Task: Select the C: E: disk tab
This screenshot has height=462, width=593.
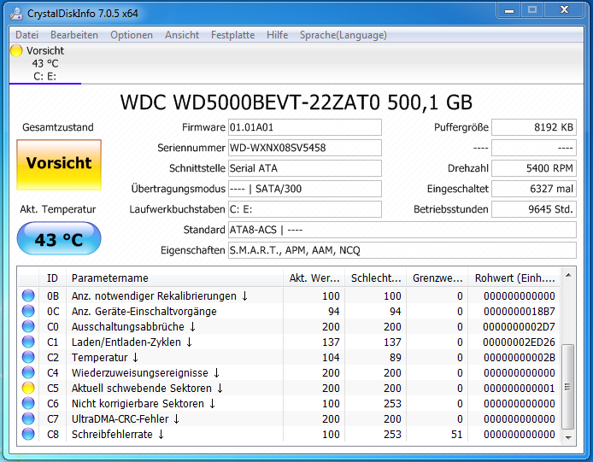Action: [44, 63]
